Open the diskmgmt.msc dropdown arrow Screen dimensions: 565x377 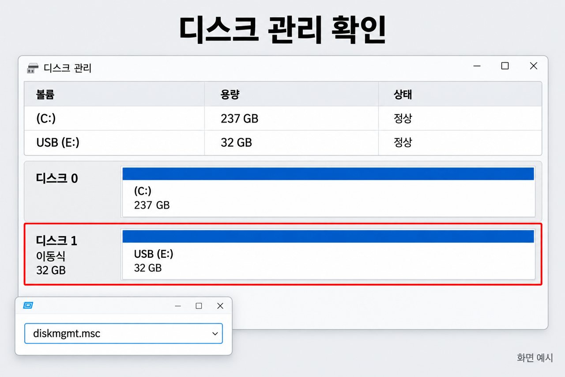click(215, 334)
